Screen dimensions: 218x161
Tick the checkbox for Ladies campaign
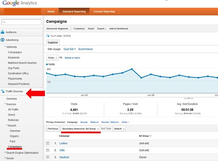pos(48,143)
